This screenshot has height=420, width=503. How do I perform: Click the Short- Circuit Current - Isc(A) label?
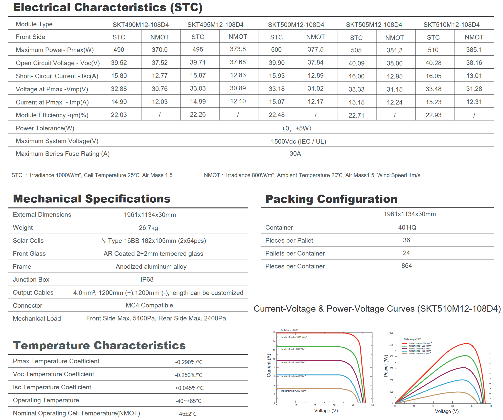(x=57, y=76)
